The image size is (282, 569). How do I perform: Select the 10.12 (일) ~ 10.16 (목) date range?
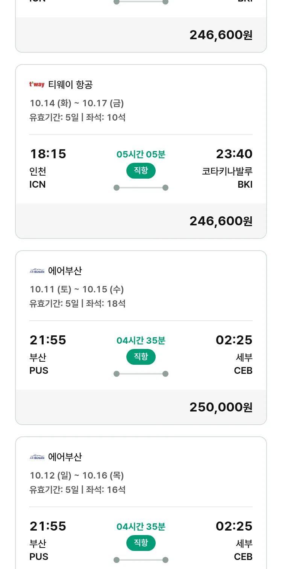[x=77, y=476]
